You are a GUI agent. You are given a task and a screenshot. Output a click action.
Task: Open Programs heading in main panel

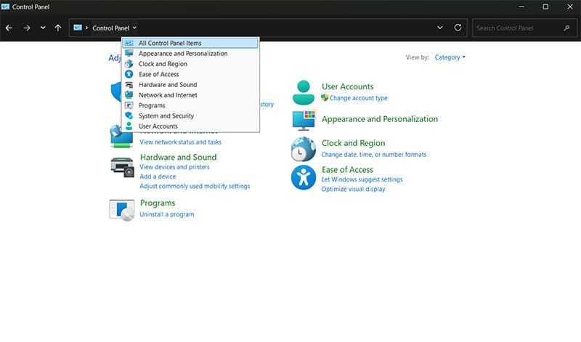pos(158,203)
